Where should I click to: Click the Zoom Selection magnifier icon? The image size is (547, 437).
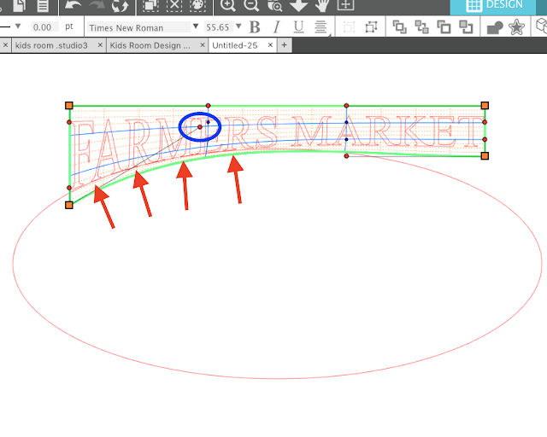pos(274,5)
